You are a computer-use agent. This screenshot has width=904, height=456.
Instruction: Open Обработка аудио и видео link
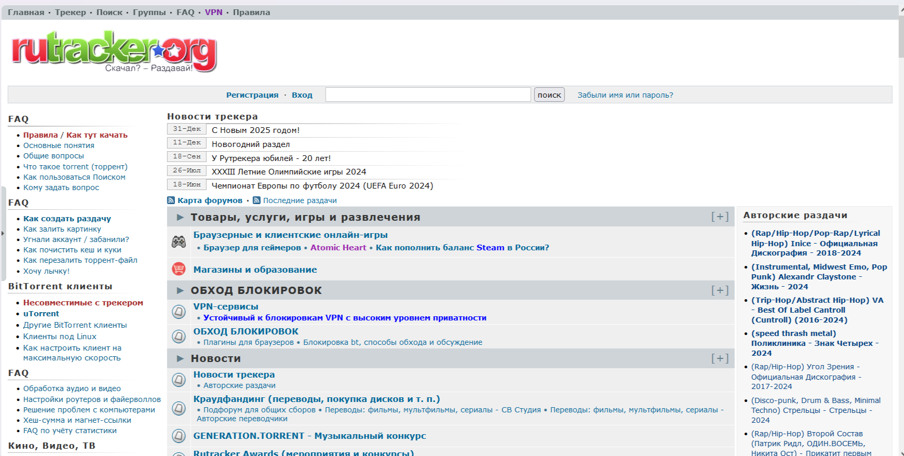[72, 388]
